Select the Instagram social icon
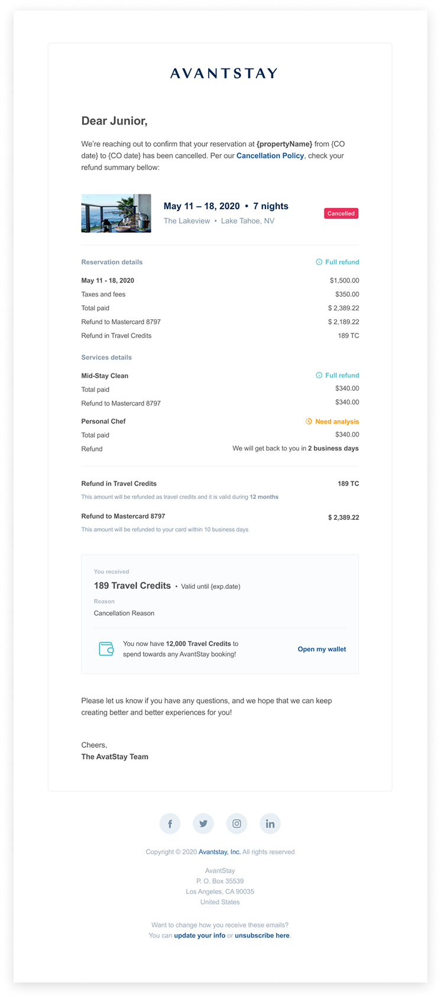 [x=236, y=823]
